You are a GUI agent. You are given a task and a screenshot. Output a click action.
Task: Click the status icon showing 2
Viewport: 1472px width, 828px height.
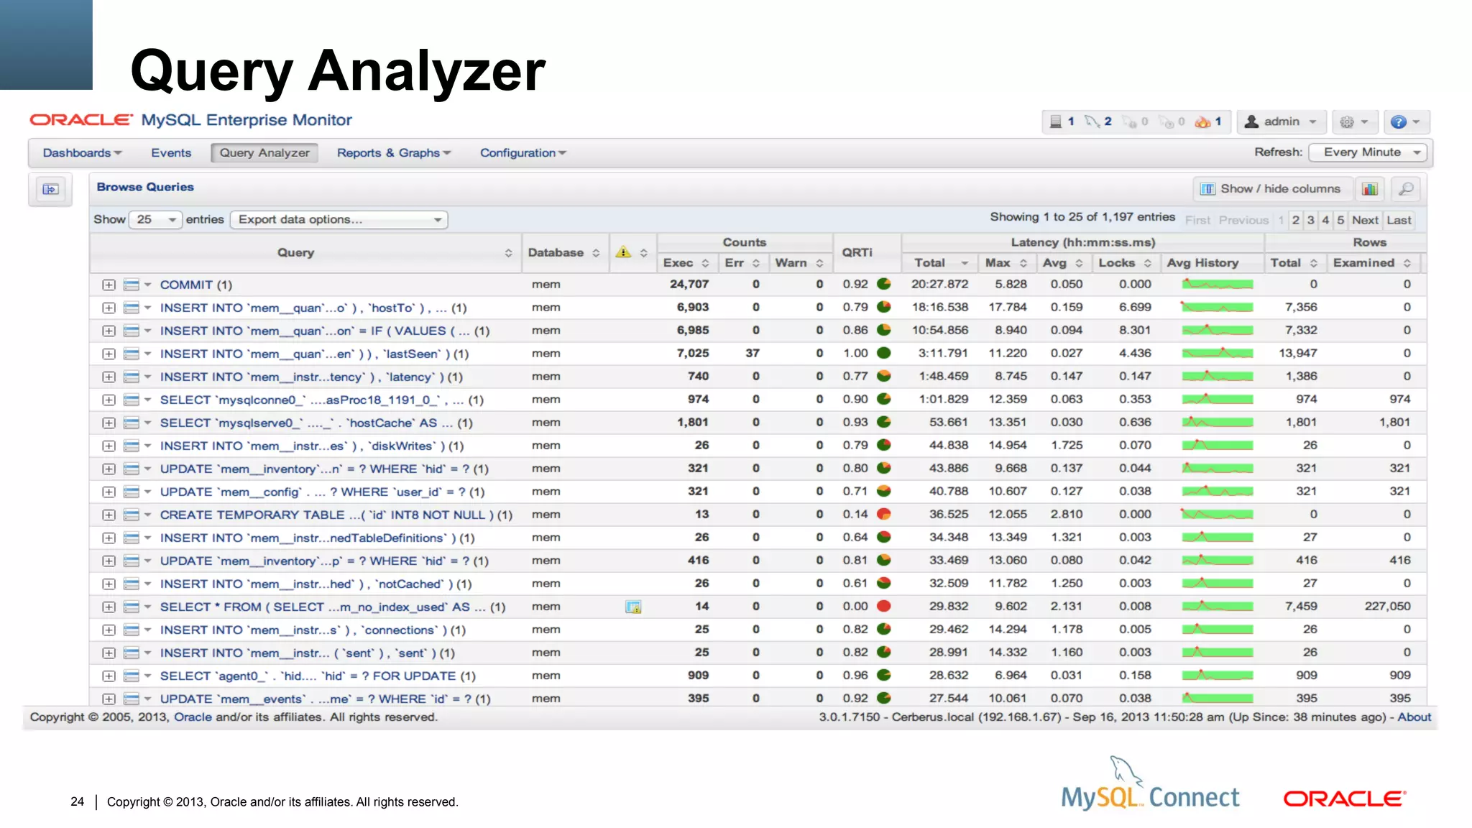point(1092,121)
